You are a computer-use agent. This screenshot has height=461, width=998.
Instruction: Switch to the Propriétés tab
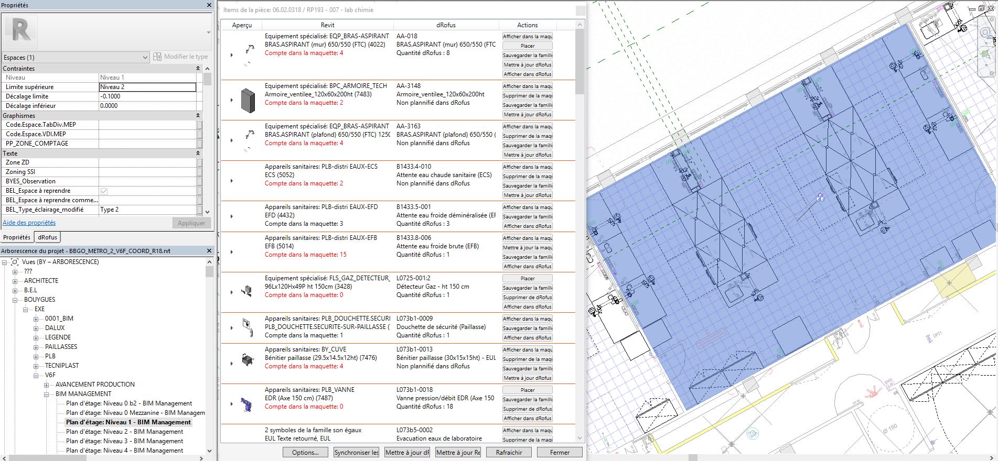17,237
